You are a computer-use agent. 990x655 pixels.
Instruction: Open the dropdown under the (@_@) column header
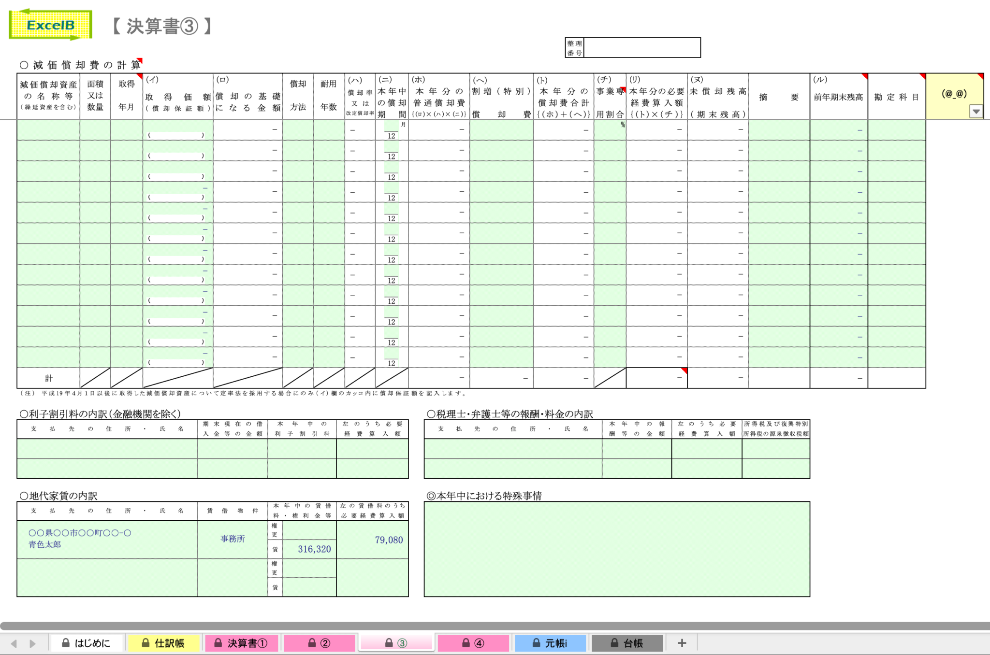point(976,112)
